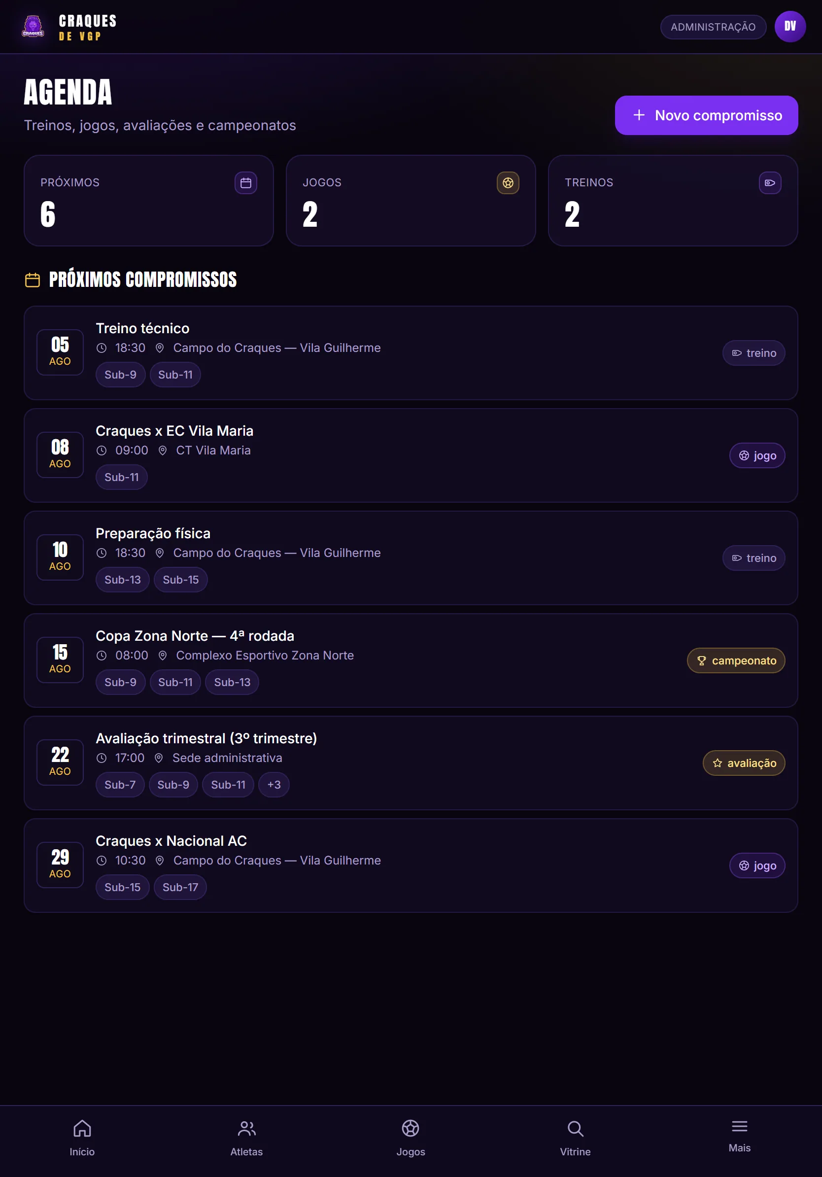Viewport: 822px width, 1177px height.
Task: Open Craques x Nacional AC event title
Action: [171, 841]
